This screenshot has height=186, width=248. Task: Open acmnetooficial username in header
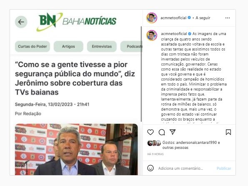coord(173,18)
